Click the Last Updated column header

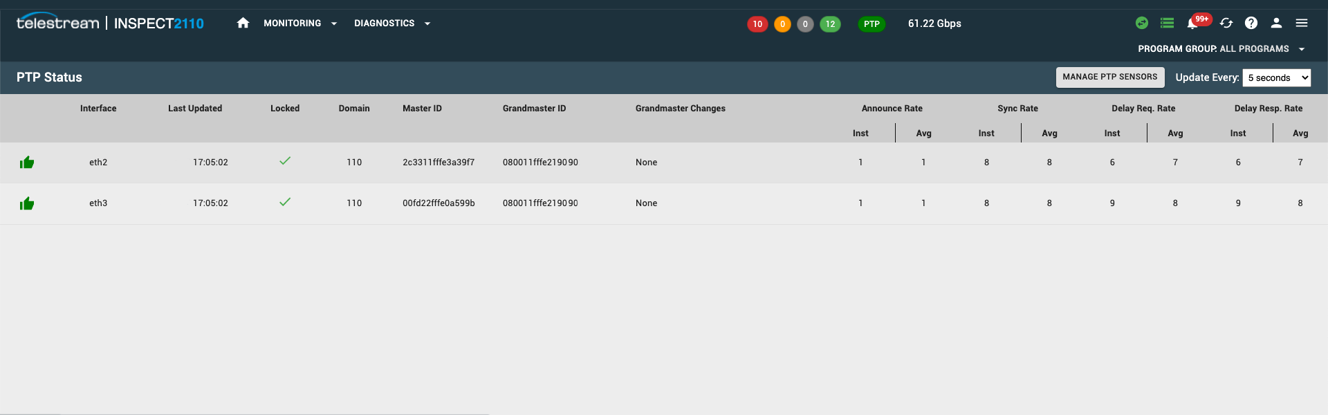pyautogui.click(x=195, y=109)
